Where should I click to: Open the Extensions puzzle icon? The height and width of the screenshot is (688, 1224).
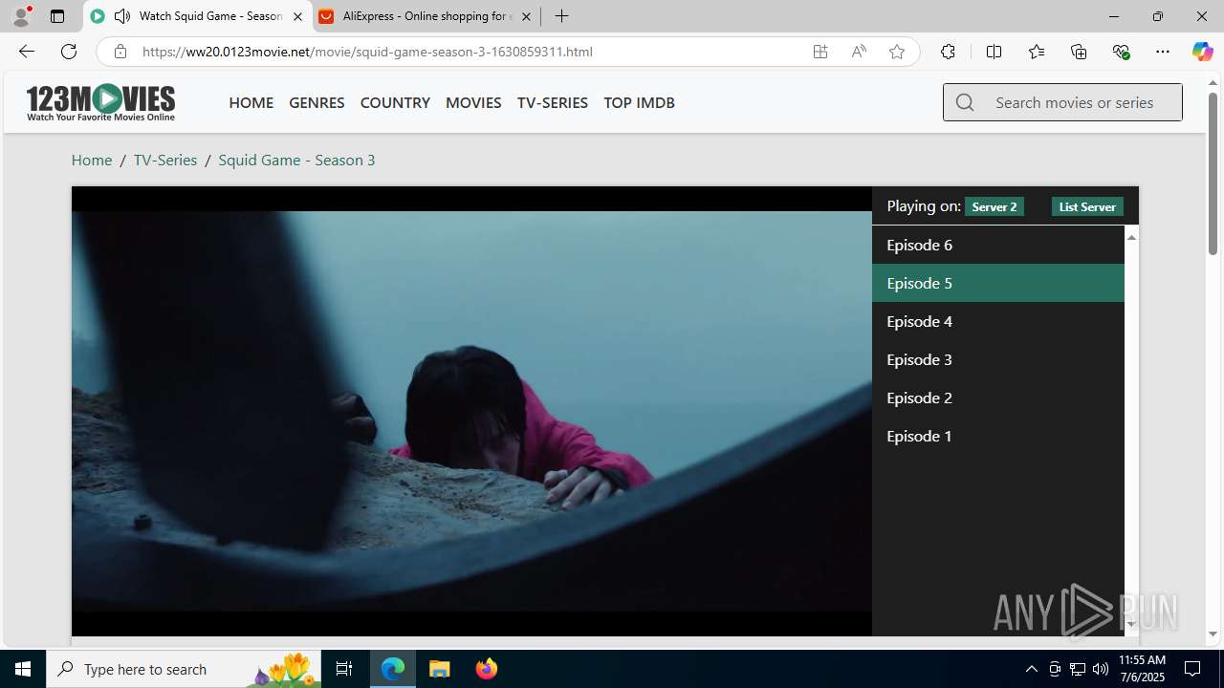948,52
